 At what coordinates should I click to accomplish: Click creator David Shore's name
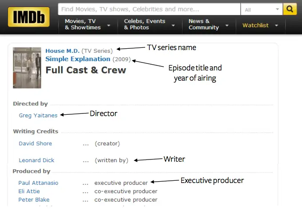35,144
